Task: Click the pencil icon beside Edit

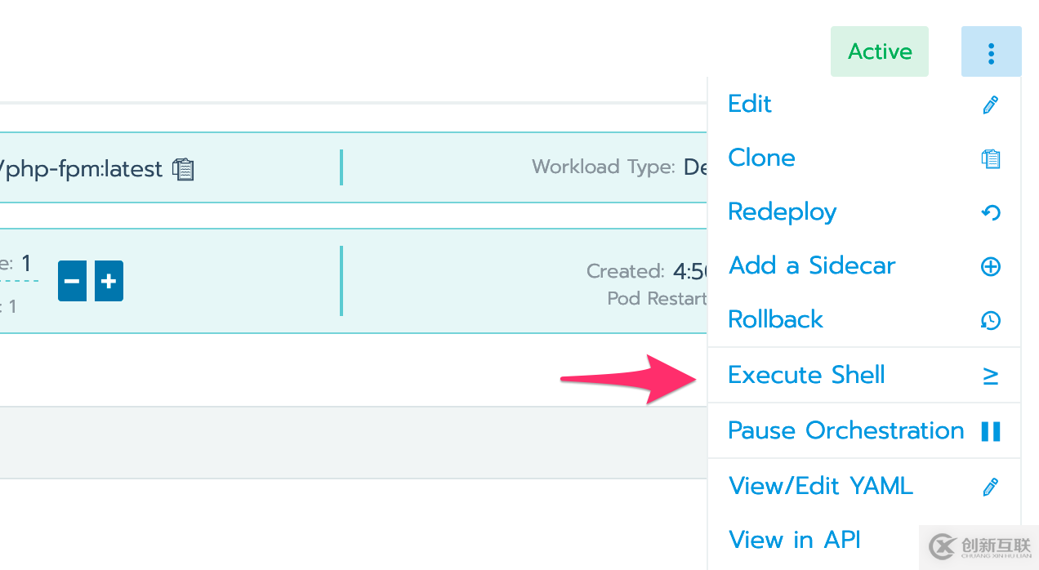Action: (x=990, y=105)
